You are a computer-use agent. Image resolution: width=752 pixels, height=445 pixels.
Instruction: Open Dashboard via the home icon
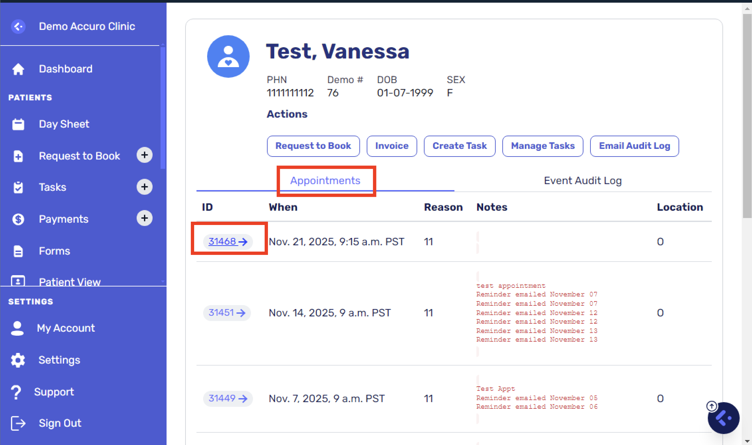coord(18,69)
